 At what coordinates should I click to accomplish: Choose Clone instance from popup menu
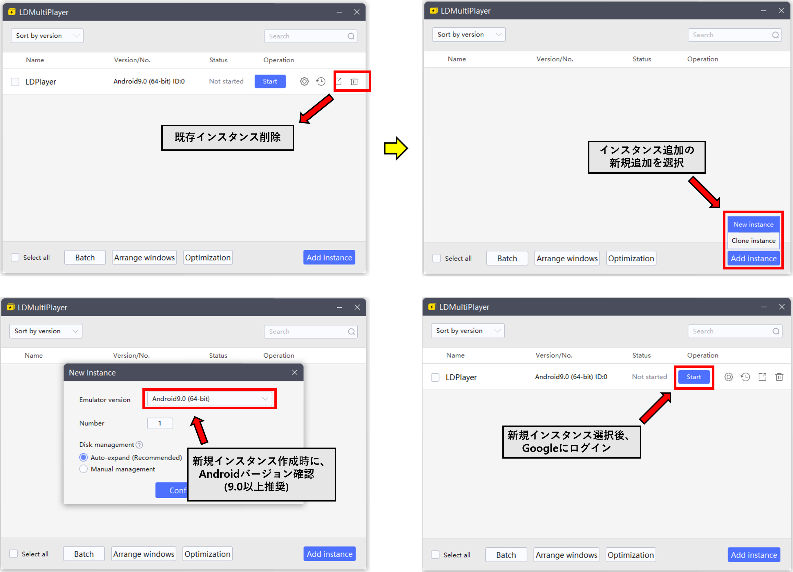pyautogui.click(x=753, y=240)
